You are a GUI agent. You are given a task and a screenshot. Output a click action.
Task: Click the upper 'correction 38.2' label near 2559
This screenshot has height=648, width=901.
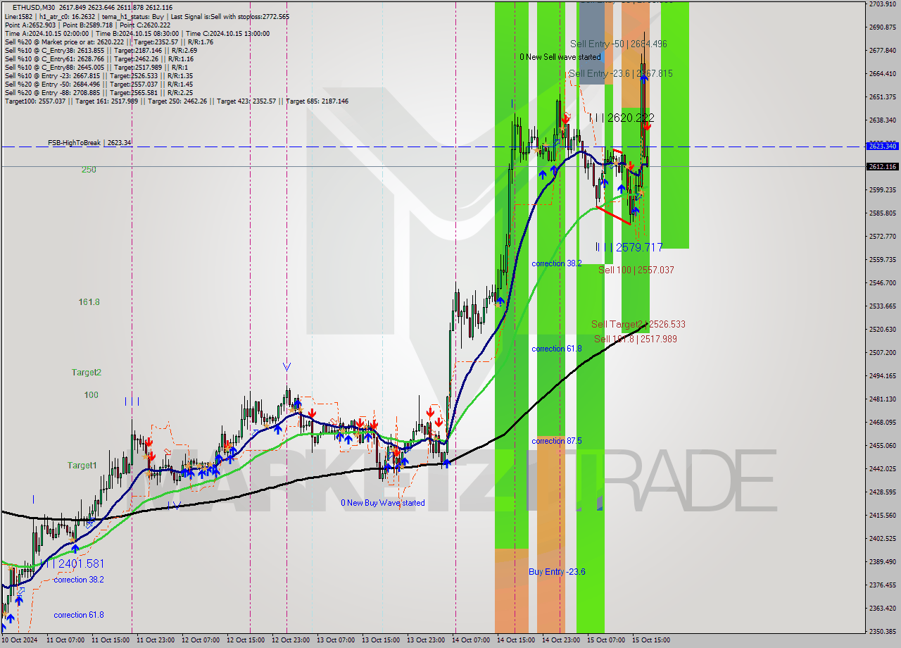point(557,263)
